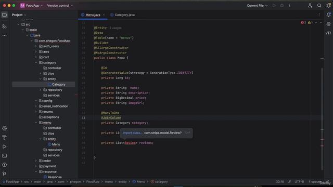
Task: Open the Build hammer tool window
Action: (4, 137)
